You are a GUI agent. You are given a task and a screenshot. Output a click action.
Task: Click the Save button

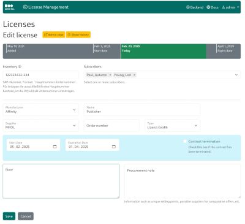[x=9, y=216]
